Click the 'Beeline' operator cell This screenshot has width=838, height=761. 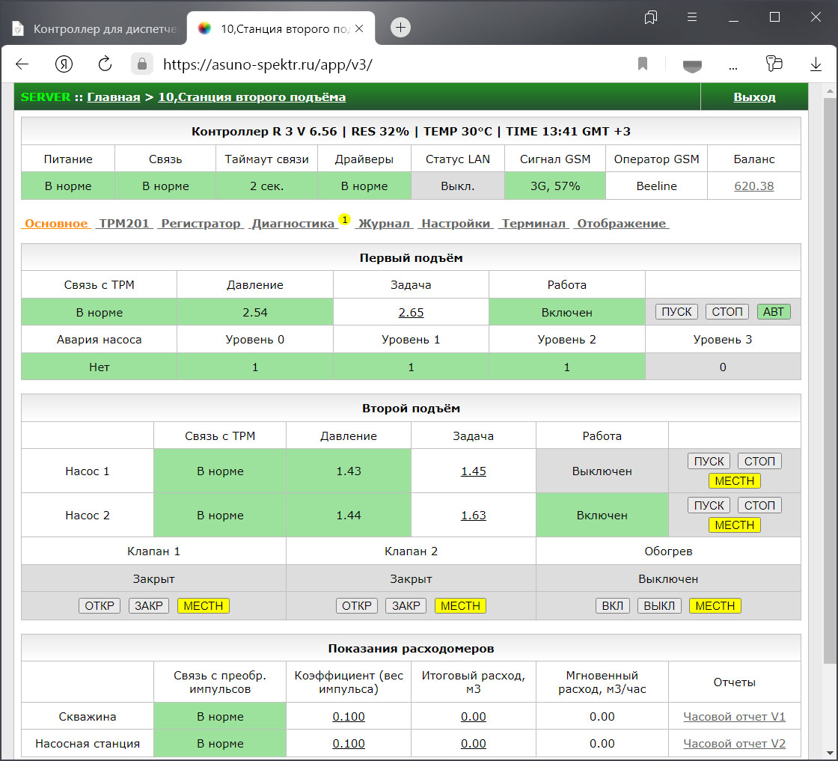(656, 186)
